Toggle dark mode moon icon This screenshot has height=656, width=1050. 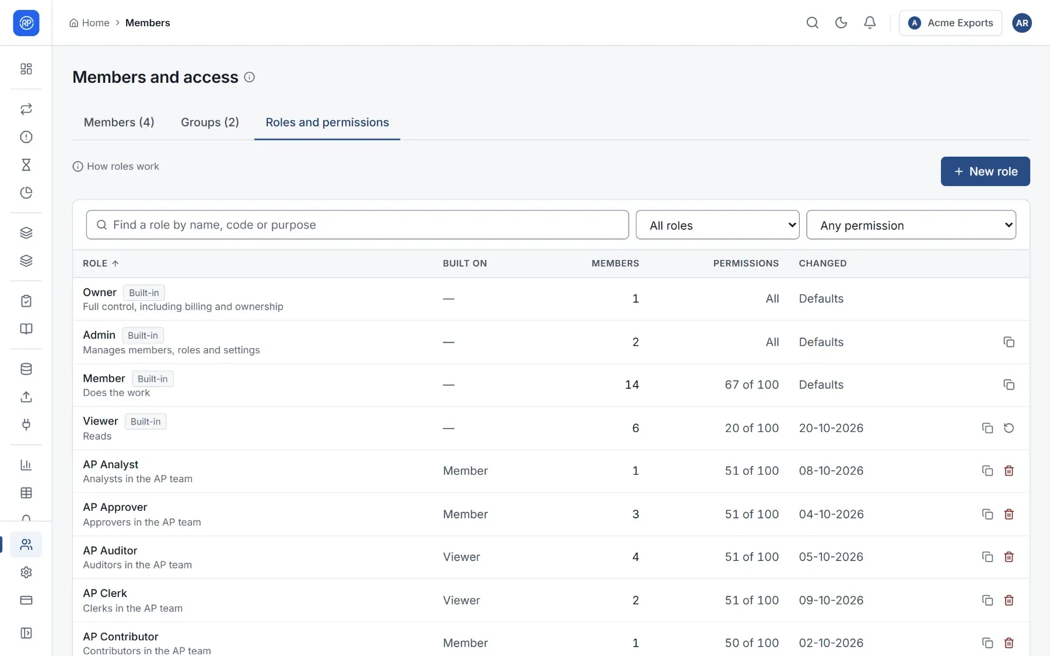click(x=841, y=23)
